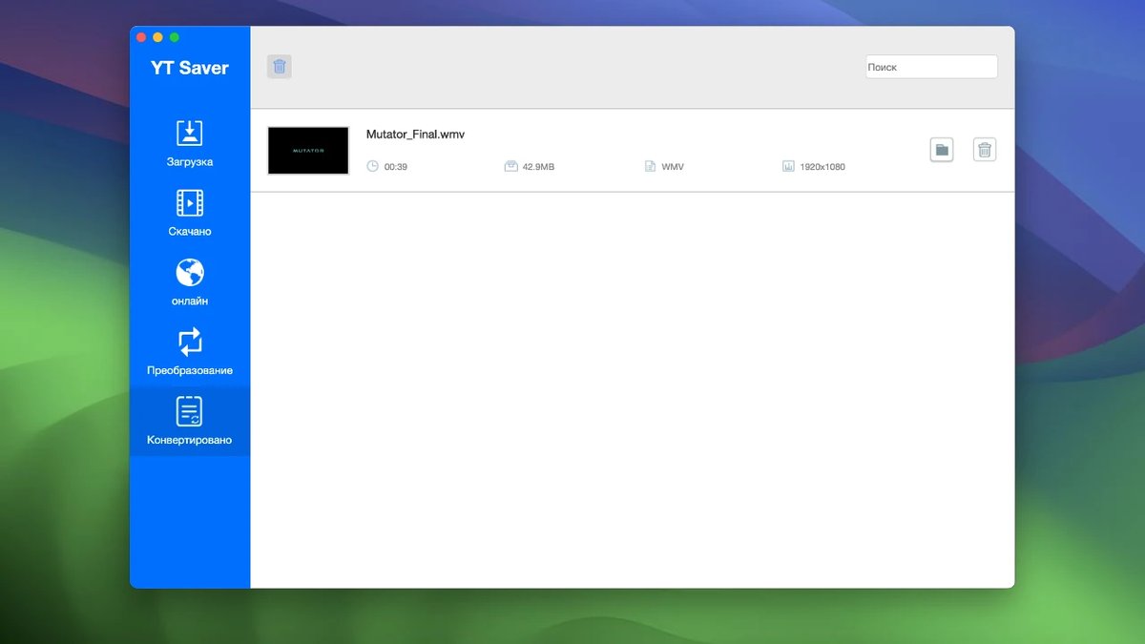Click the Mutator_Final.wmv file name
Viewport: 1145px width, 644px height.
tap(415, 135)
